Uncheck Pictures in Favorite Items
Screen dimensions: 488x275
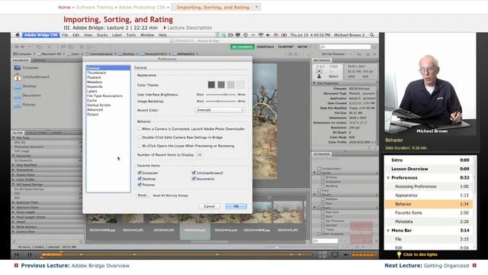(x=140, y=185)
